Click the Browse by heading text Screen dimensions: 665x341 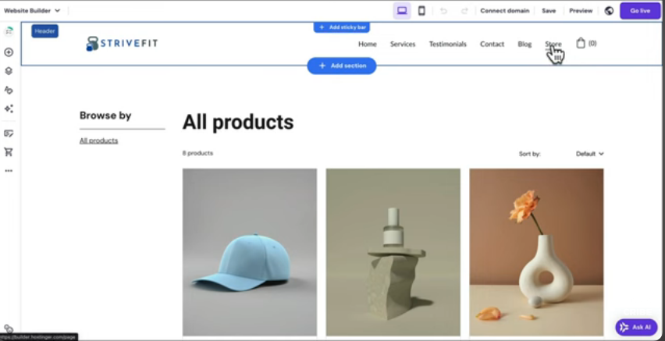coord(105,115)
